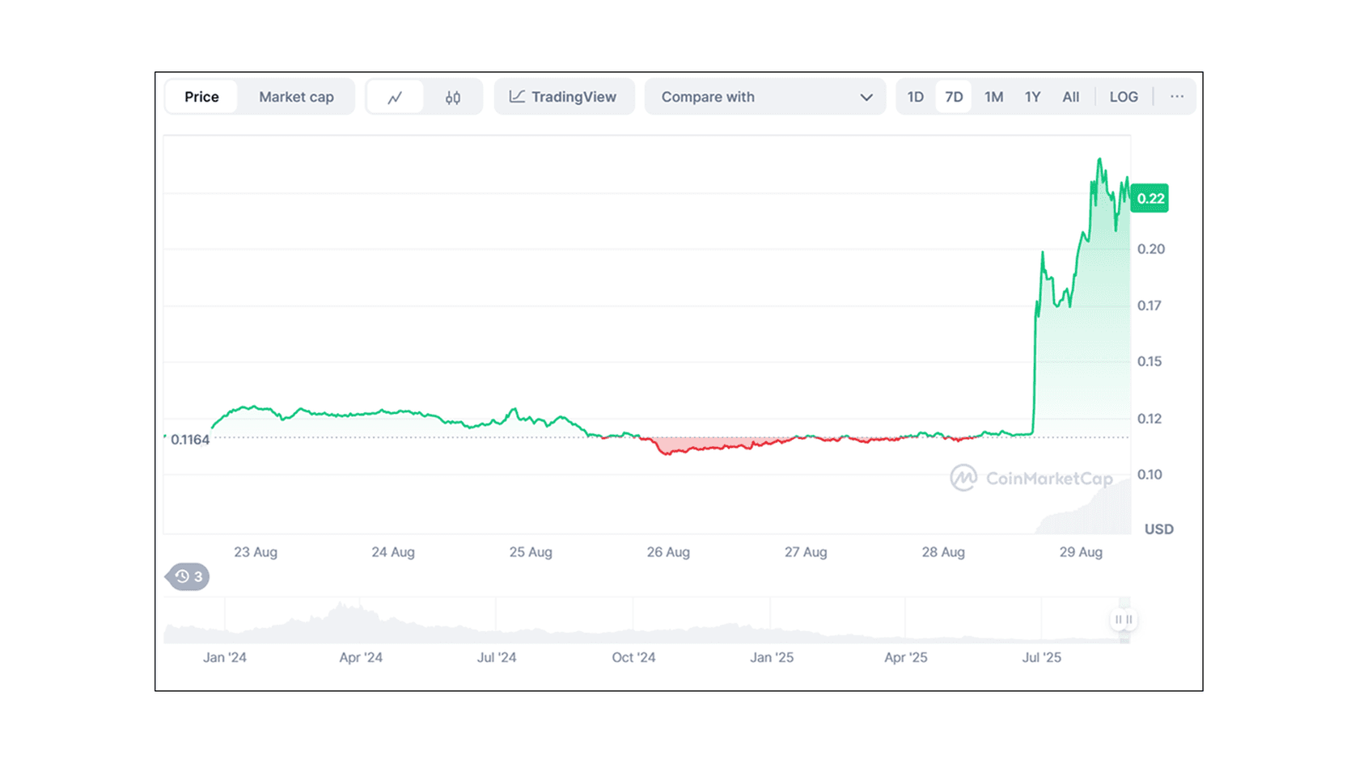Click the 28 Aug date label
1359x763 pixels.
[943, 552]
